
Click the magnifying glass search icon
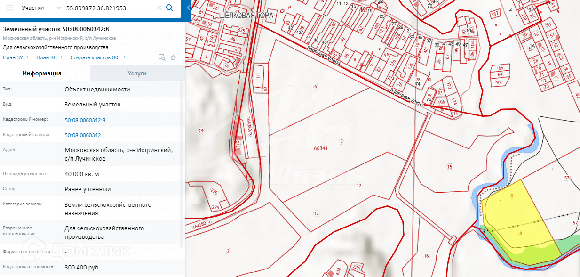(170, 8)
